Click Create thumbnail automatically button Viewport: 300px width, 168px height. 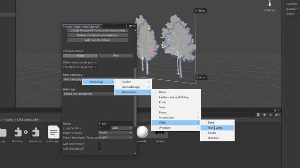point(97,35)
